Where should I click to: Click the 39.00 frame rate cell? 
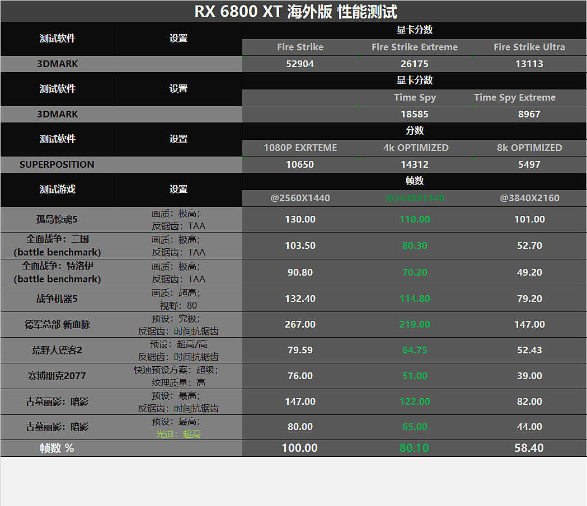pos(529,376)
